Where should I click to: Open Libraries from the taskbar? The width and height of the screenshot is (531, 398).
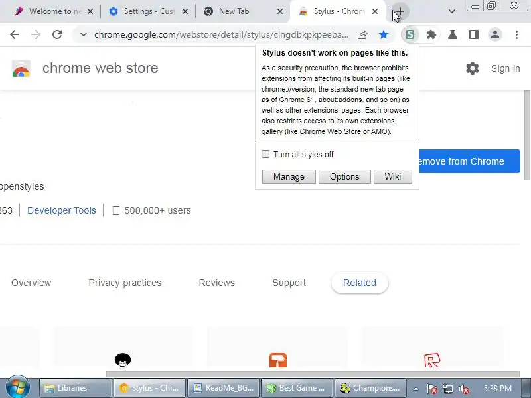coord(76,388)
